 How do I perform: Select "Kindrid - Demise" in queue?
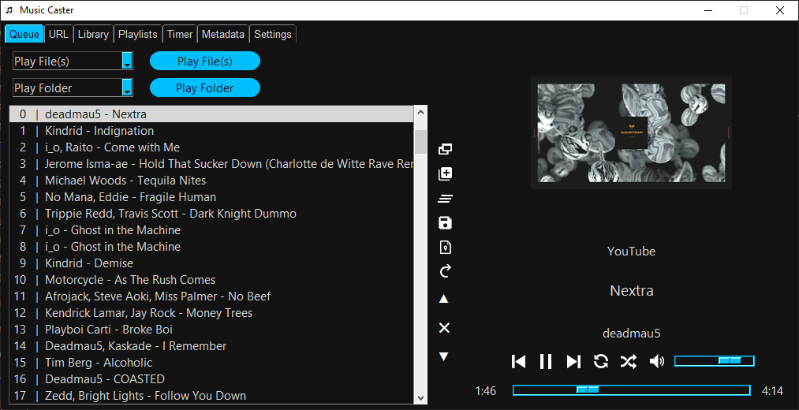point(211,263)
